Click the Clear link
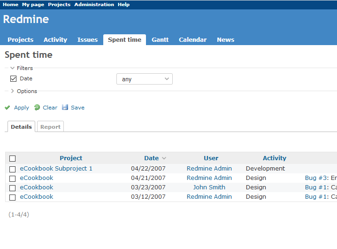Viewport: 337px width, 249px height. (x=50, y=108)
